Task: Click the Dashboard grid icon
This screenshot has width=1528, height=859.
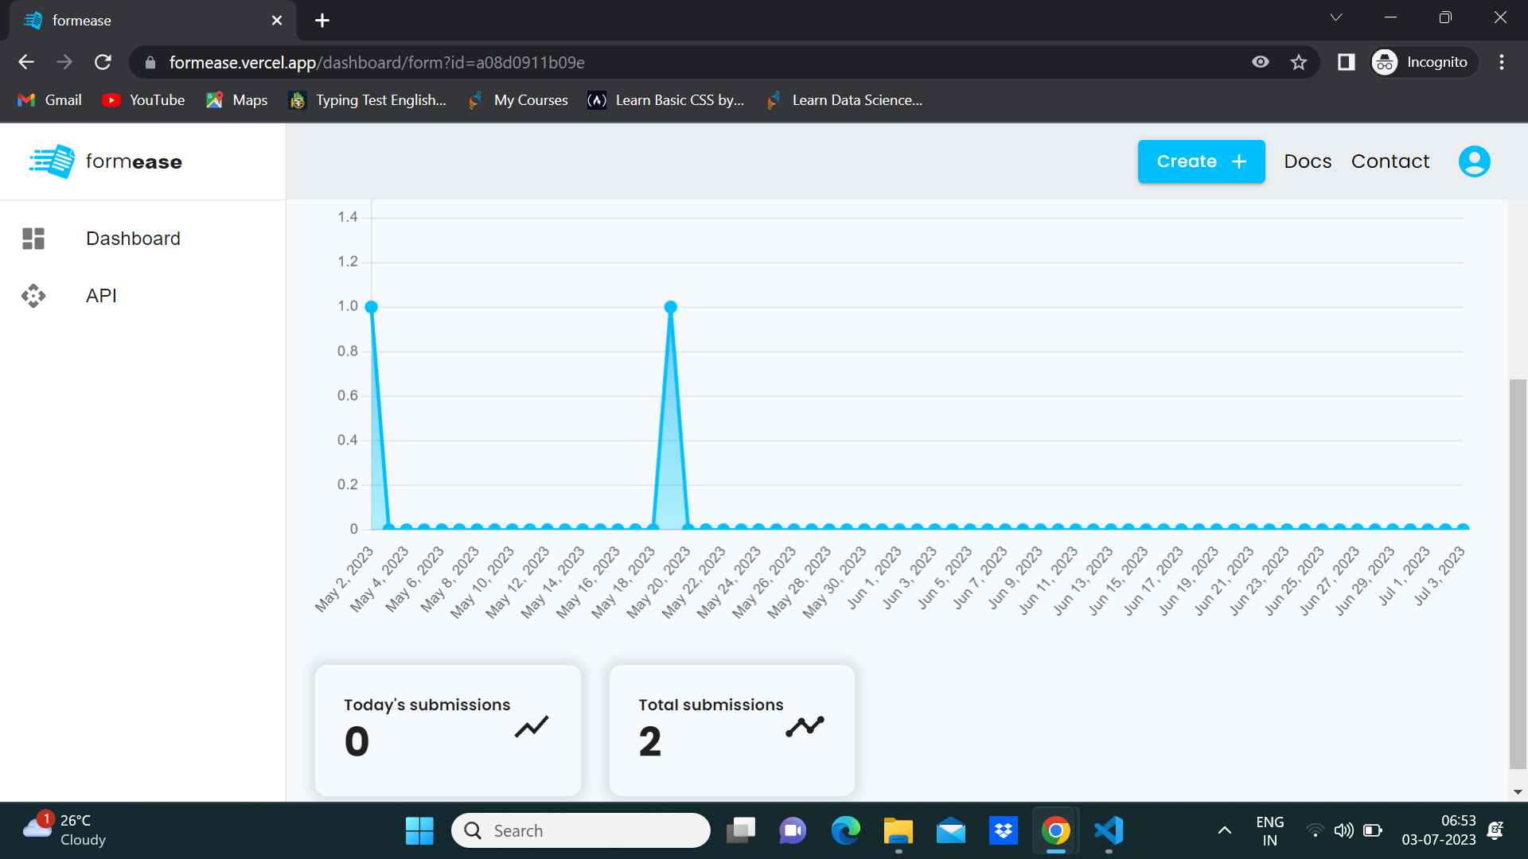Action: 33,239
